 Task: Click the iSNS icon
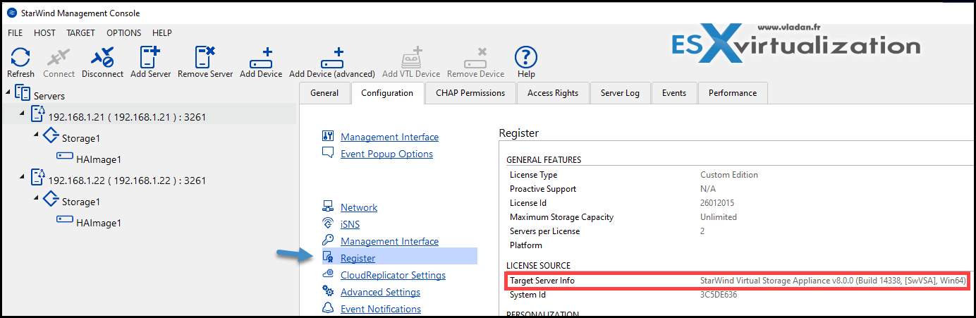click(328, 224)
